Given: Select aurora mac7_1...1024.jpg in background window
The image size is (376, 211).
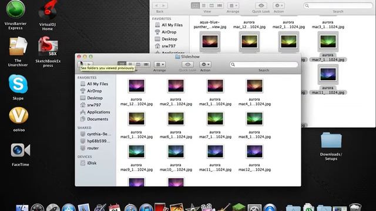Looking at the screenshot, I should pyautogui.click(x=328, y=42).
